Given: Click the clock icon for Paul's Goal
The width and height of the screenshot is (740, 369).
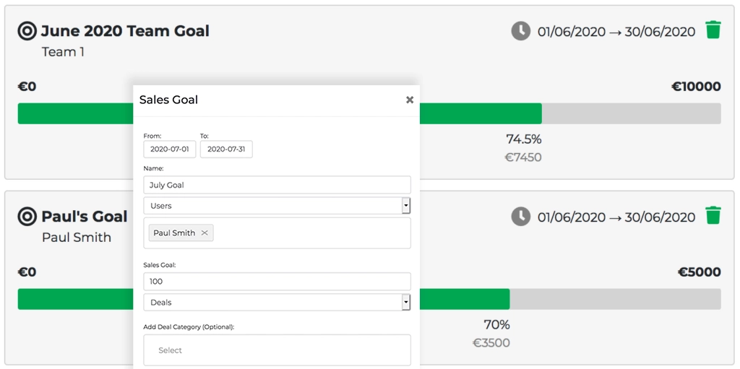Looking at the screenshot, I should 520,216.
